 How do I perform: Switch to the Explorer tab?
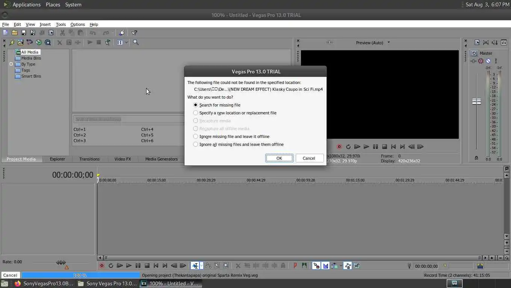[x=57, y=159]
